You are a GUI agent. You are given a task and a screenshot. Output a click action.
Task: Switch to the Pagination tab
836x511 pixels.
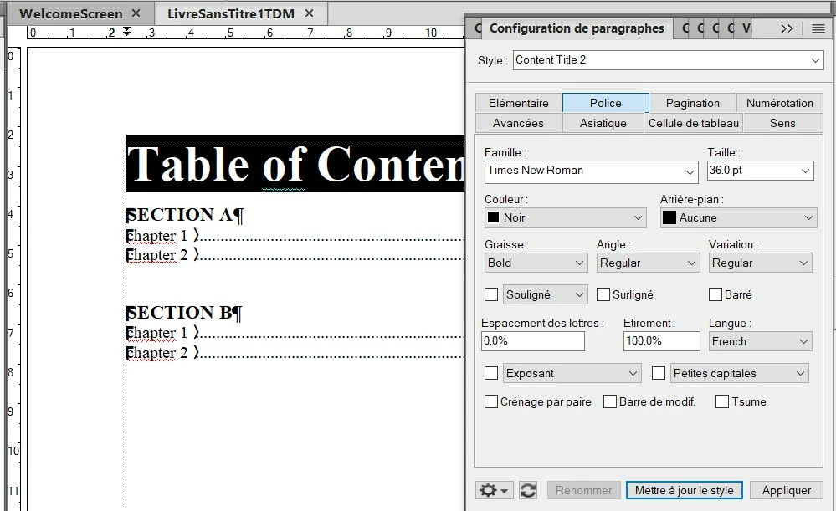693,103
